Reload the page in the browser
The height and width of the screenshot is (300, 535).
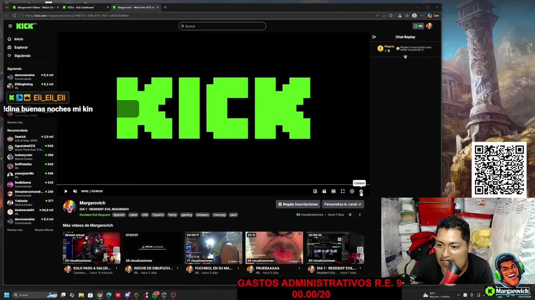(14, 16)
